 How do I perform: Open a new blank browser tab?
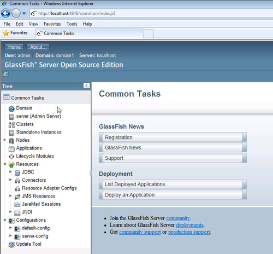[149, 33]
